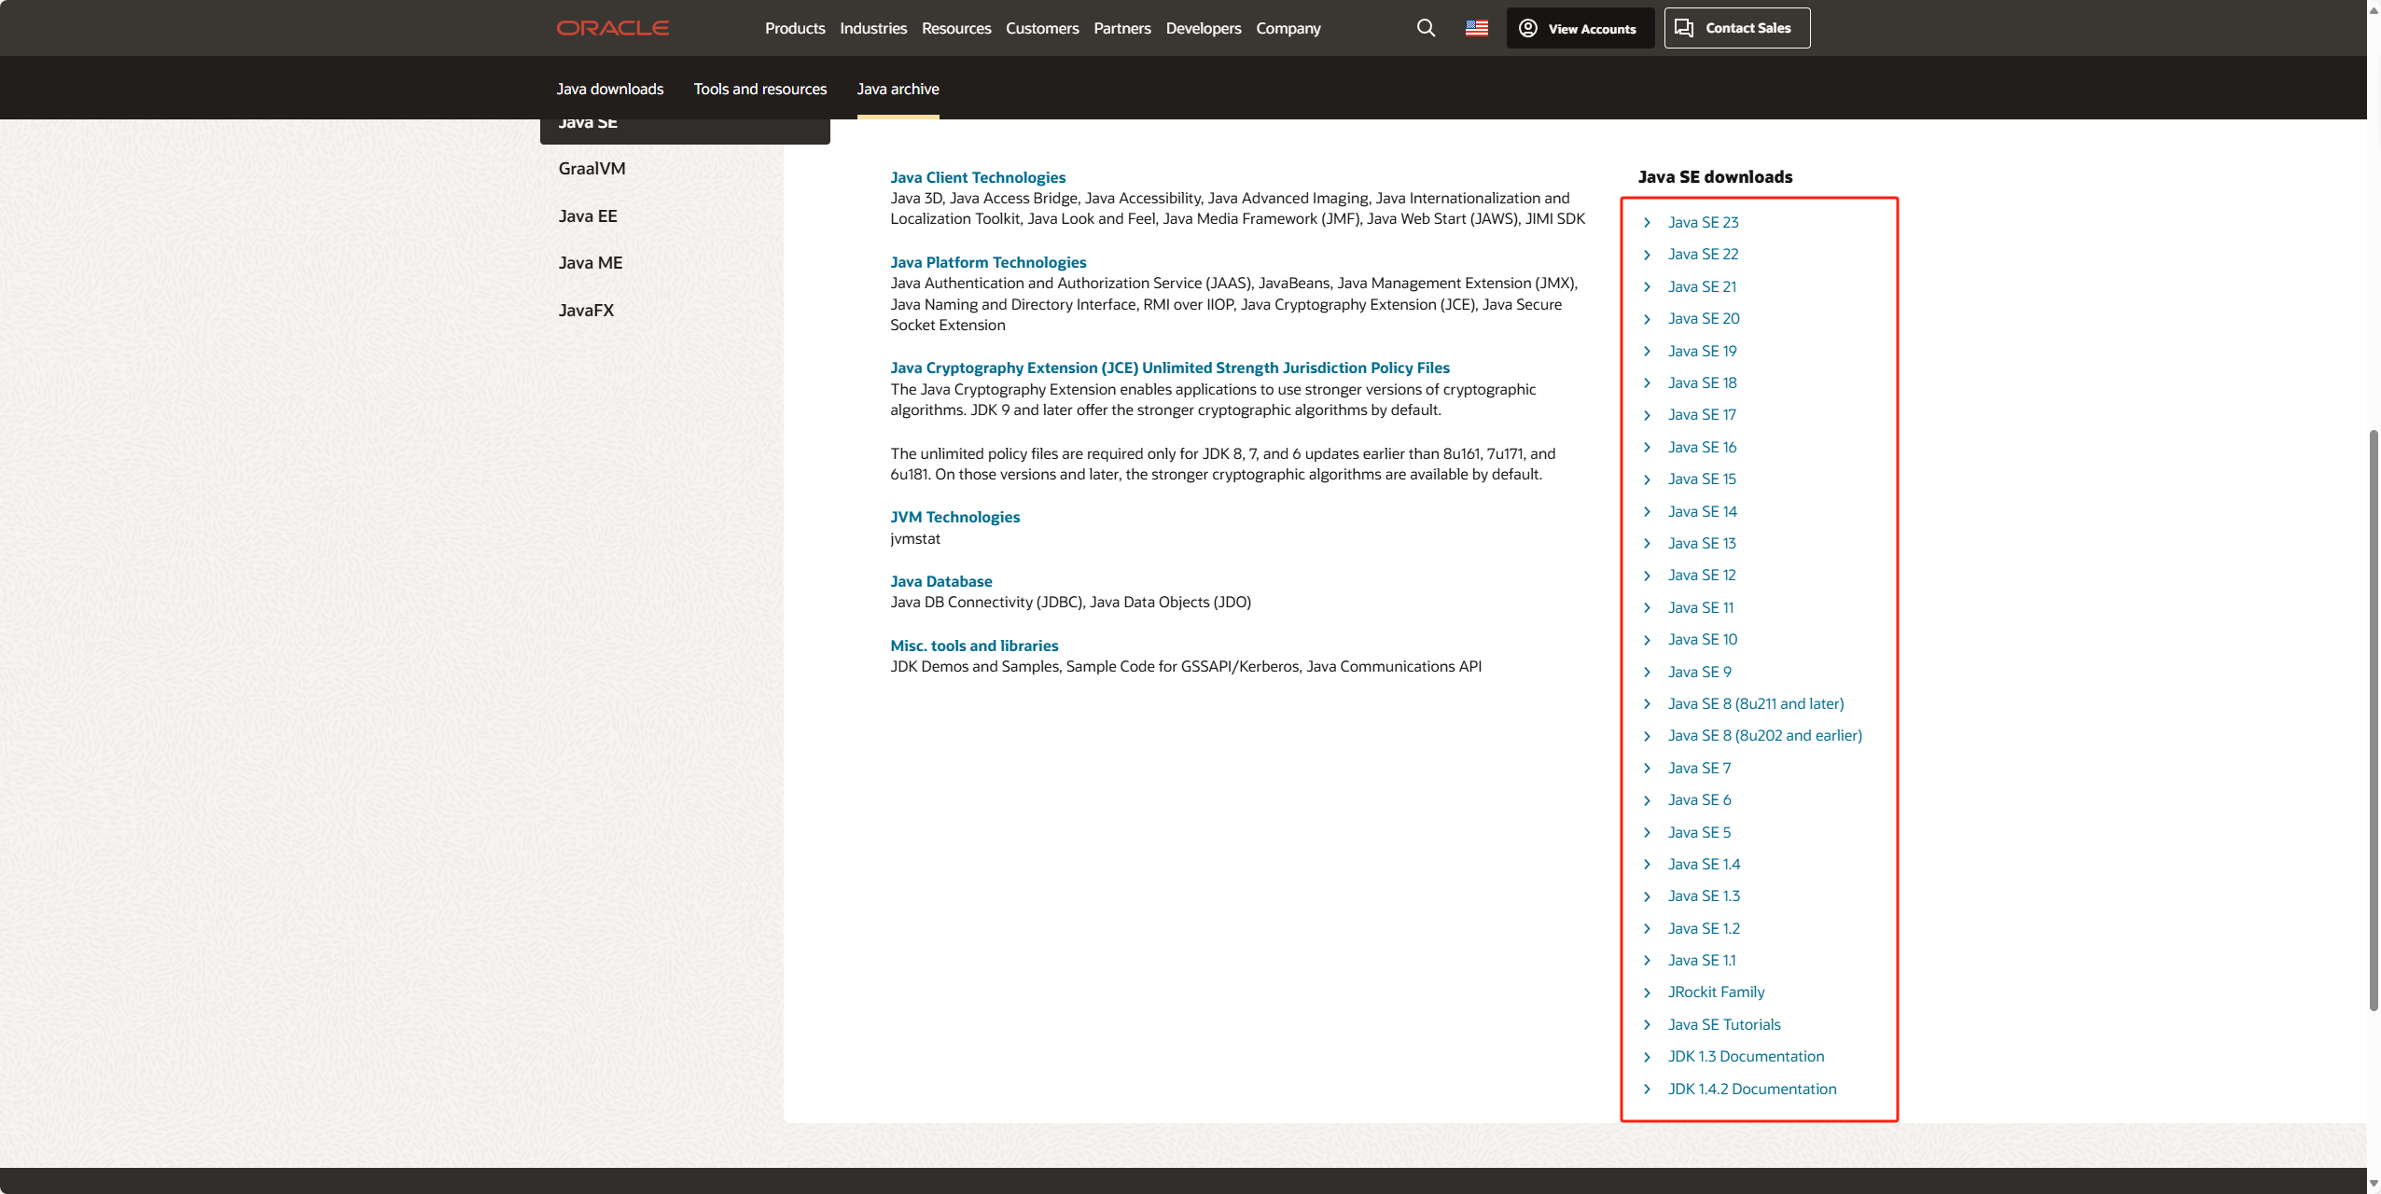Image resolution: width=2381 pixels, height=1194 pixels.
Task: Open Java SE 8 (8u202 and earlier) link
Action: (x=1765, y=735)
